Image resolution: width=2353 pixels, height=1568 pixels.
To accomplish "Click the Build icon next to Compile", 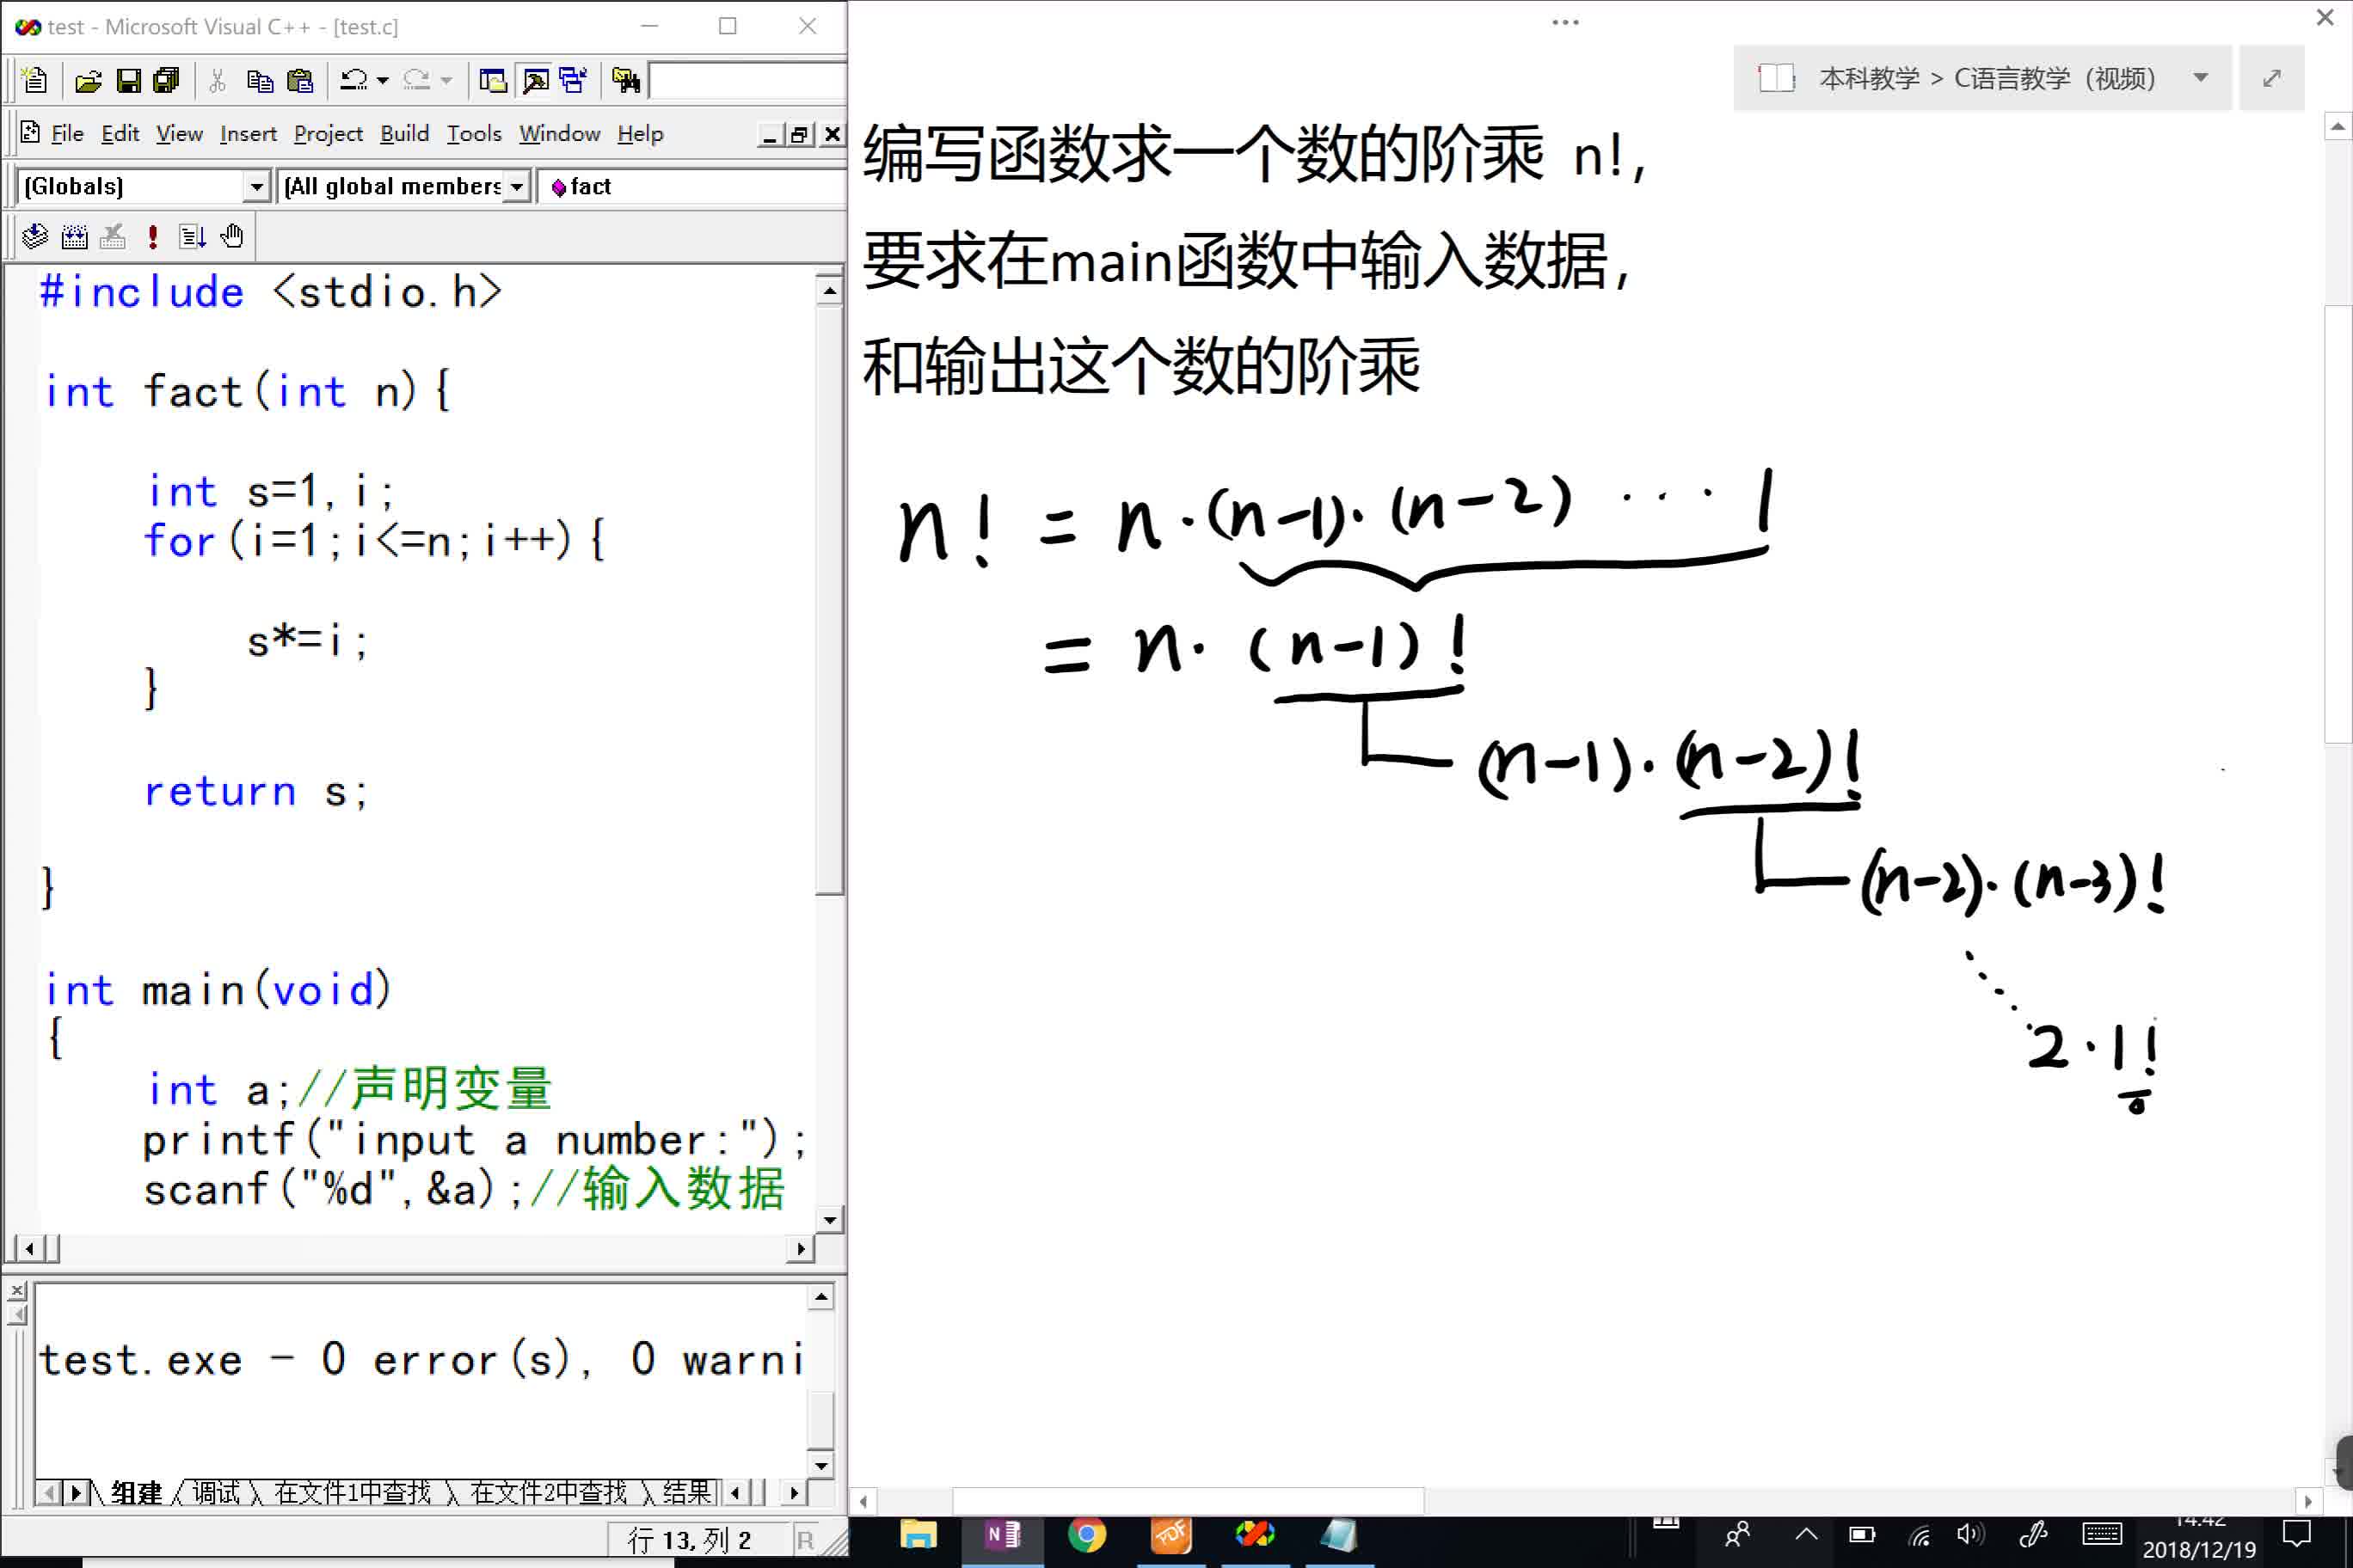I will 74,237.
